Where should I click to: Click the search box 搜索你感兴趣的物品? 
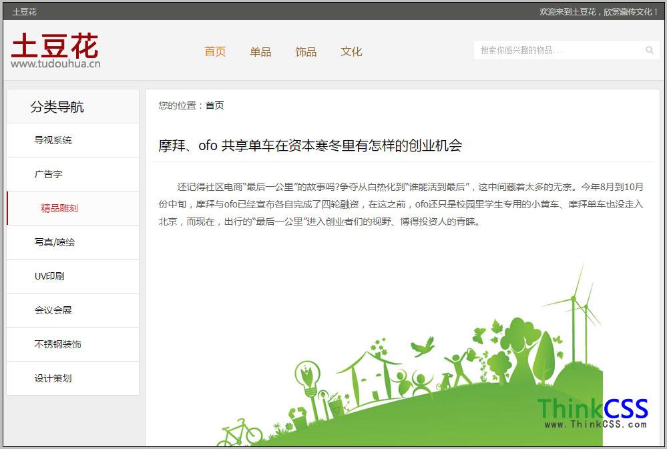pos(567,50)
